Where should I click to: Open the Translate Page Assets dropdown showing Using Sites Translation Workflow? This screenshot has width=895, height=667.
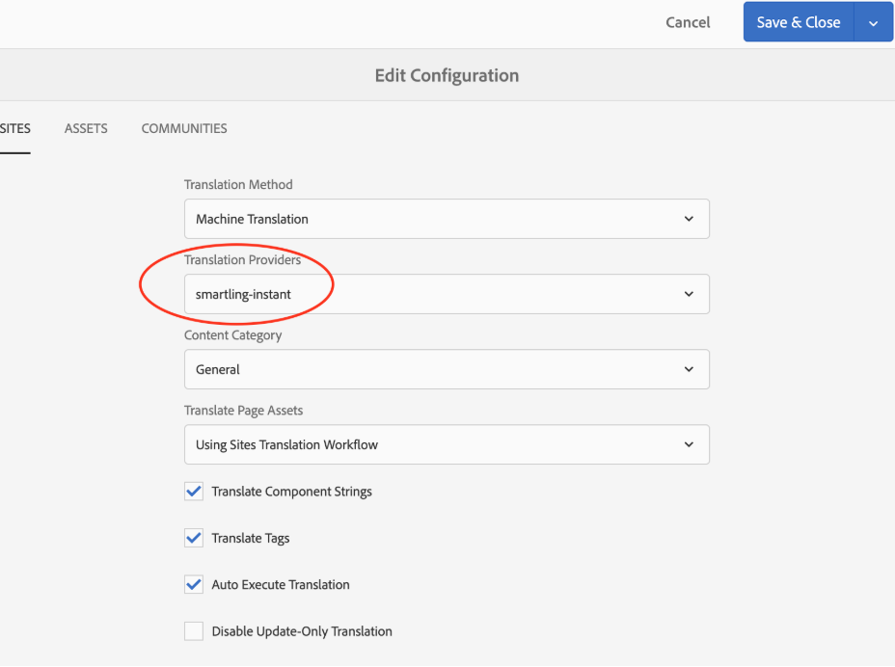click(447, 444)
